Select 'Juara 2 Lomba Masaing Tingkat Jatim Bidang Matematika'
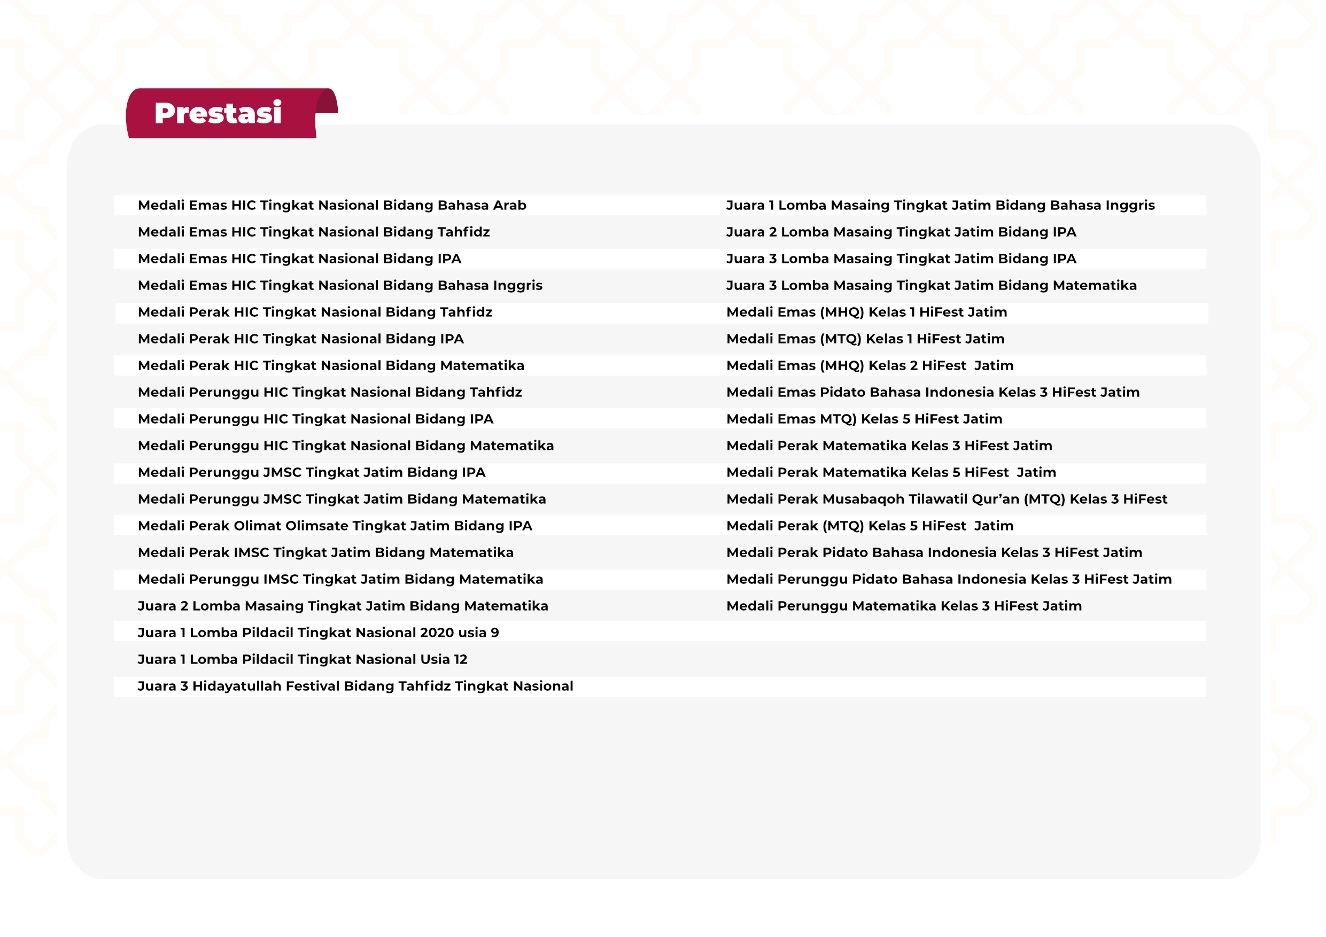This screenshot has width=1326, height=937. coord(343,606)
